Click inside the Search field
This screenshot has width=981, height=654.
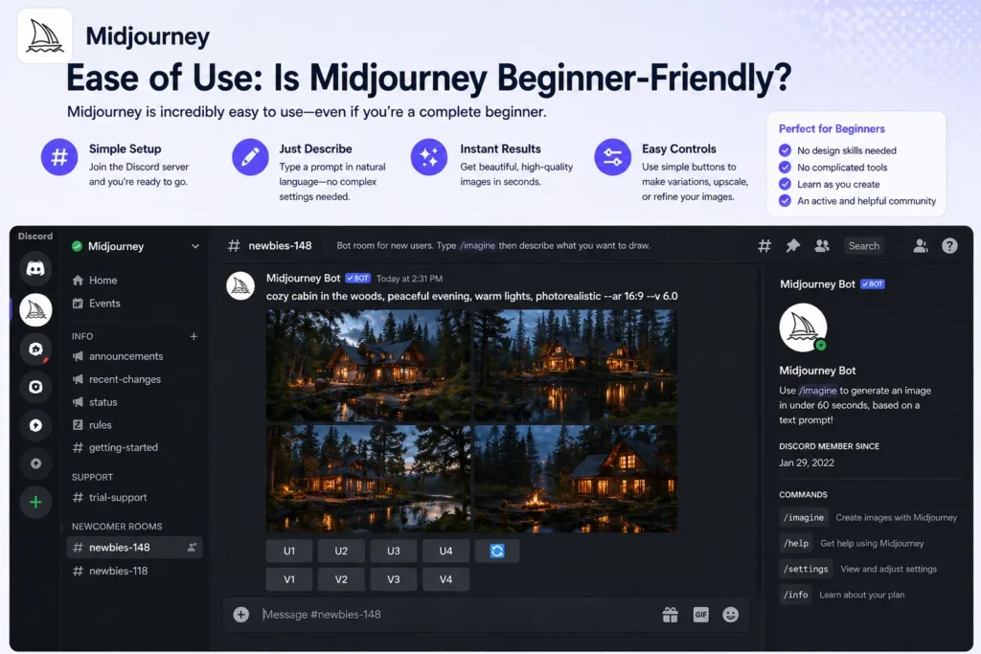[x=864, y=246]
